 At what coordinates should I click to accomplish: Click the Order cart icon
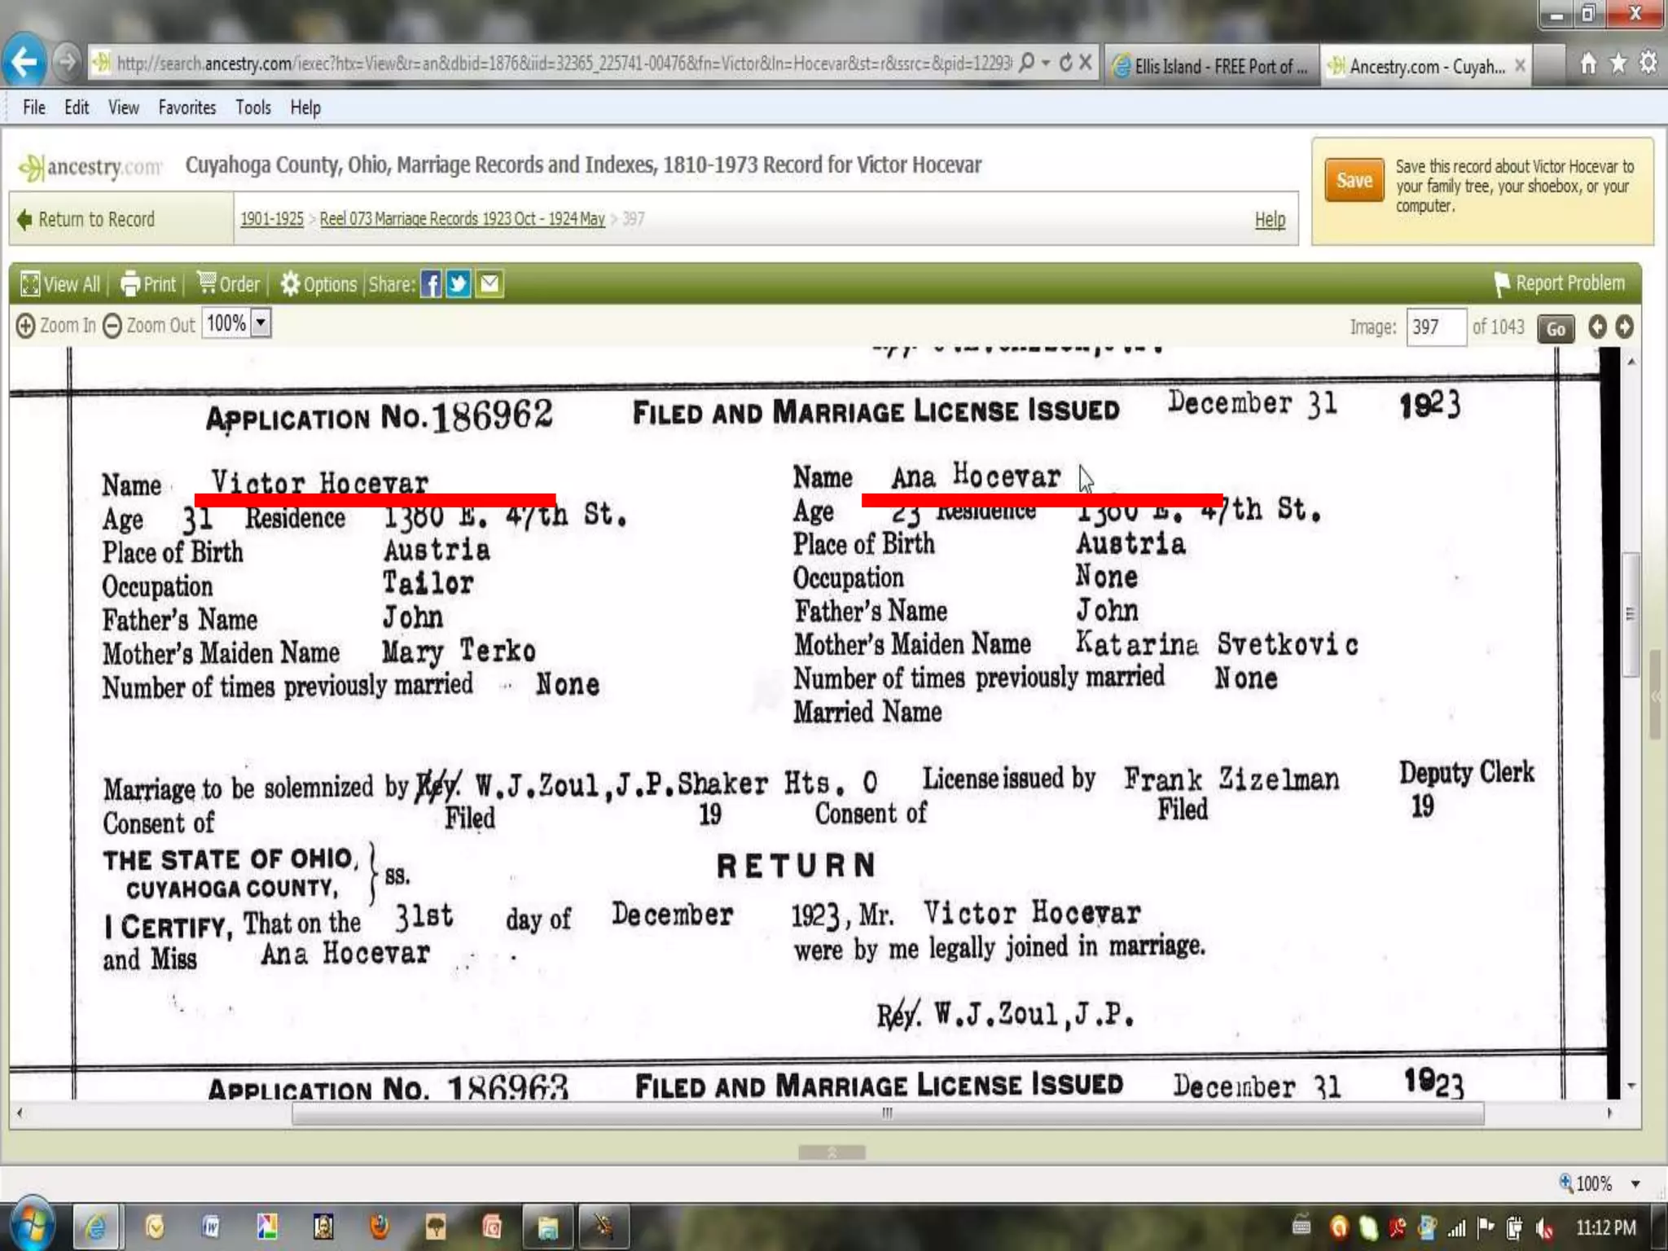207,283
